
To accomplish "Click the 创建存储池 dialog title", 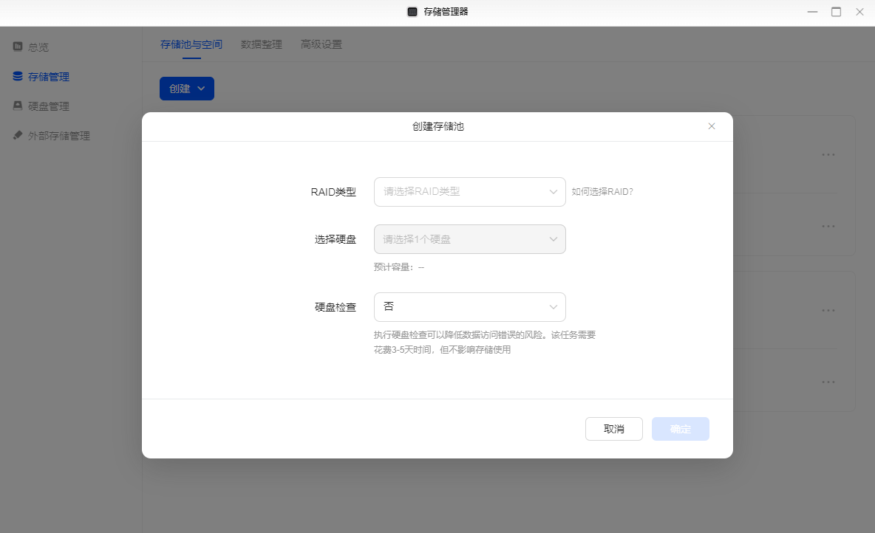I will pos(438,126).
